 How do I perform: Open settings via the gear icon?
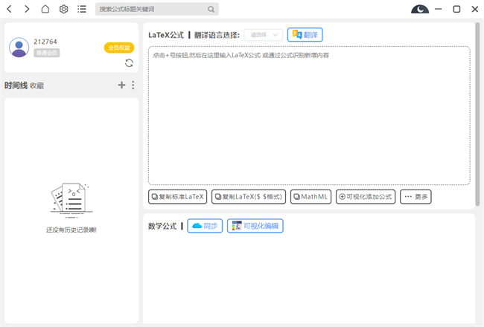(63, 10)
